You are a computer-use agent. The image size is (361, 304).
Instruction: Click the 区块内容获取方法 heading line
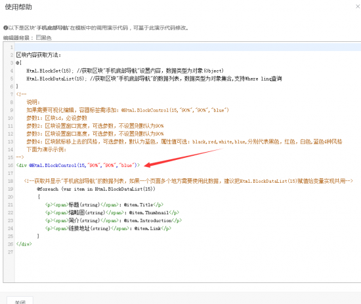[39, 55]
